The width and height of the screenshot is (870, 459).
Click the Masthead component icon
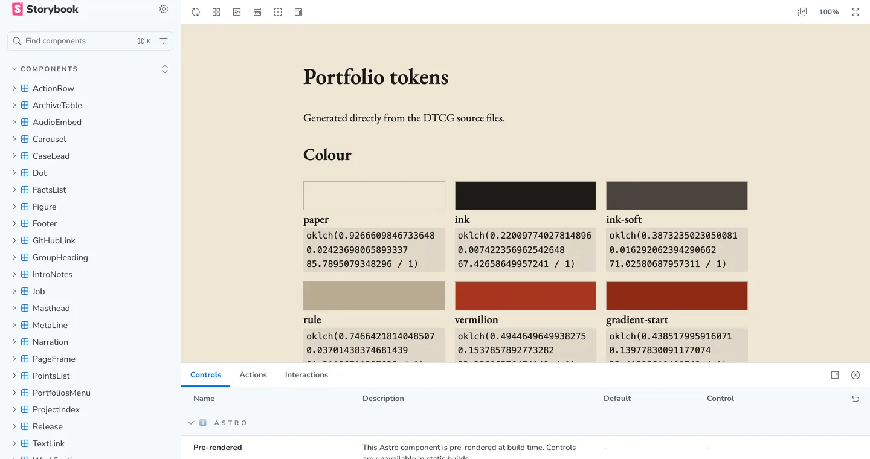point(25,308)
